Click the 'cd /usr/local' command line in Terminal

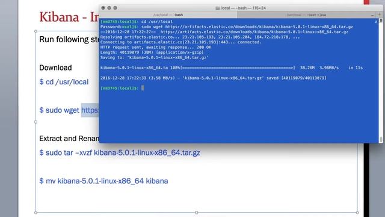tap(137, 22)
